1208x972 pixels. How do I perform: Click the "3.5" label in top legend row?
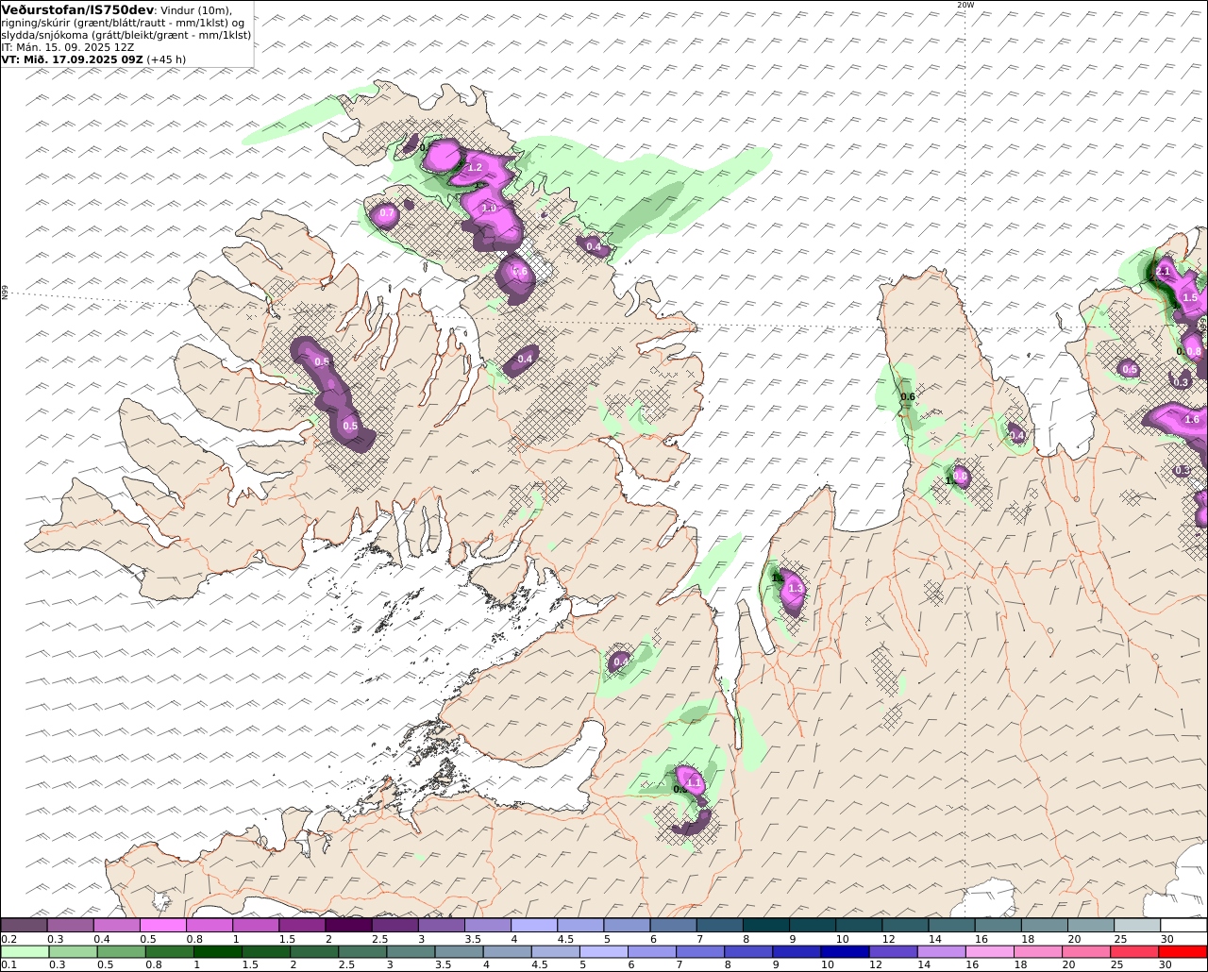pos(473,939)
